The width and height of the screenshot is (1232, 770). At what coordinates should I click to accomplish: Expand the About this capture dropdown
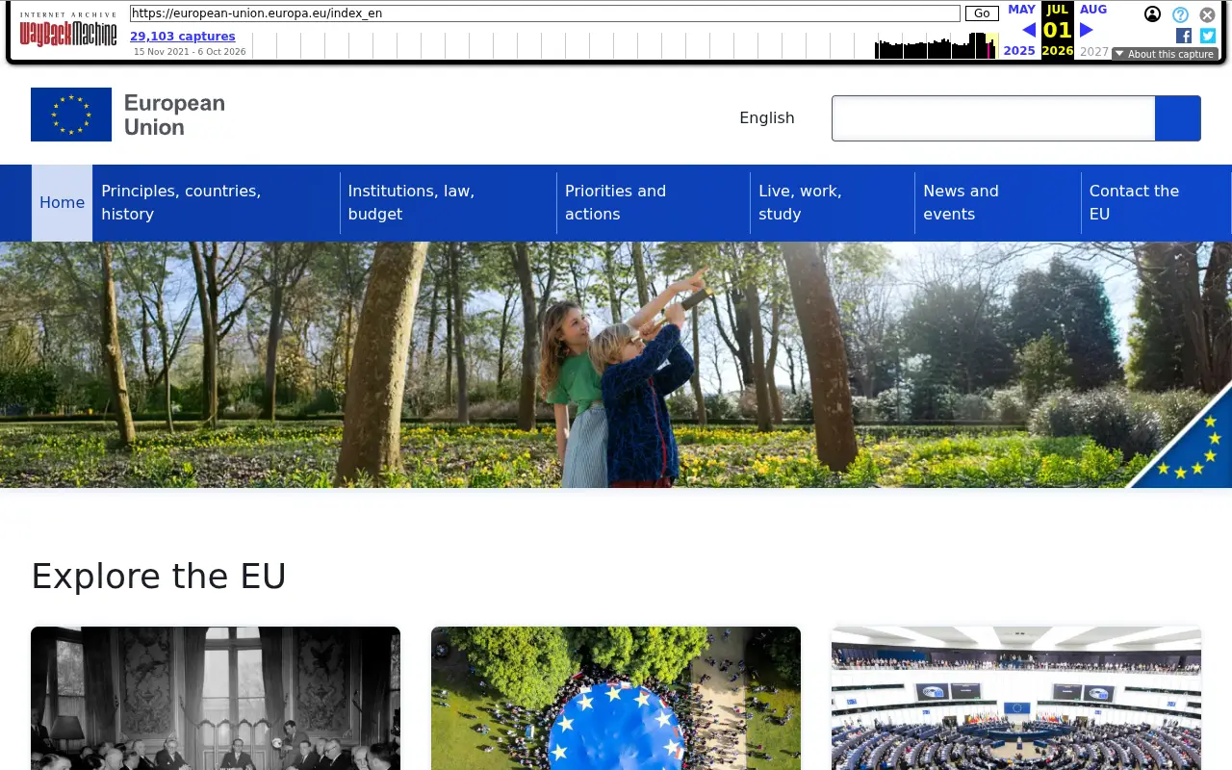pos(1165,54)
